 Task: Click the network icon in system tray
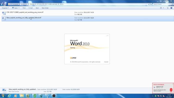[161, 96]
